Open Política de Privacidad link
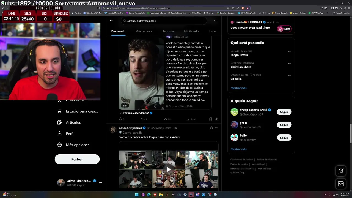This screenshot has height=198, width=352. pyautogui.click(x=267, y=159)
